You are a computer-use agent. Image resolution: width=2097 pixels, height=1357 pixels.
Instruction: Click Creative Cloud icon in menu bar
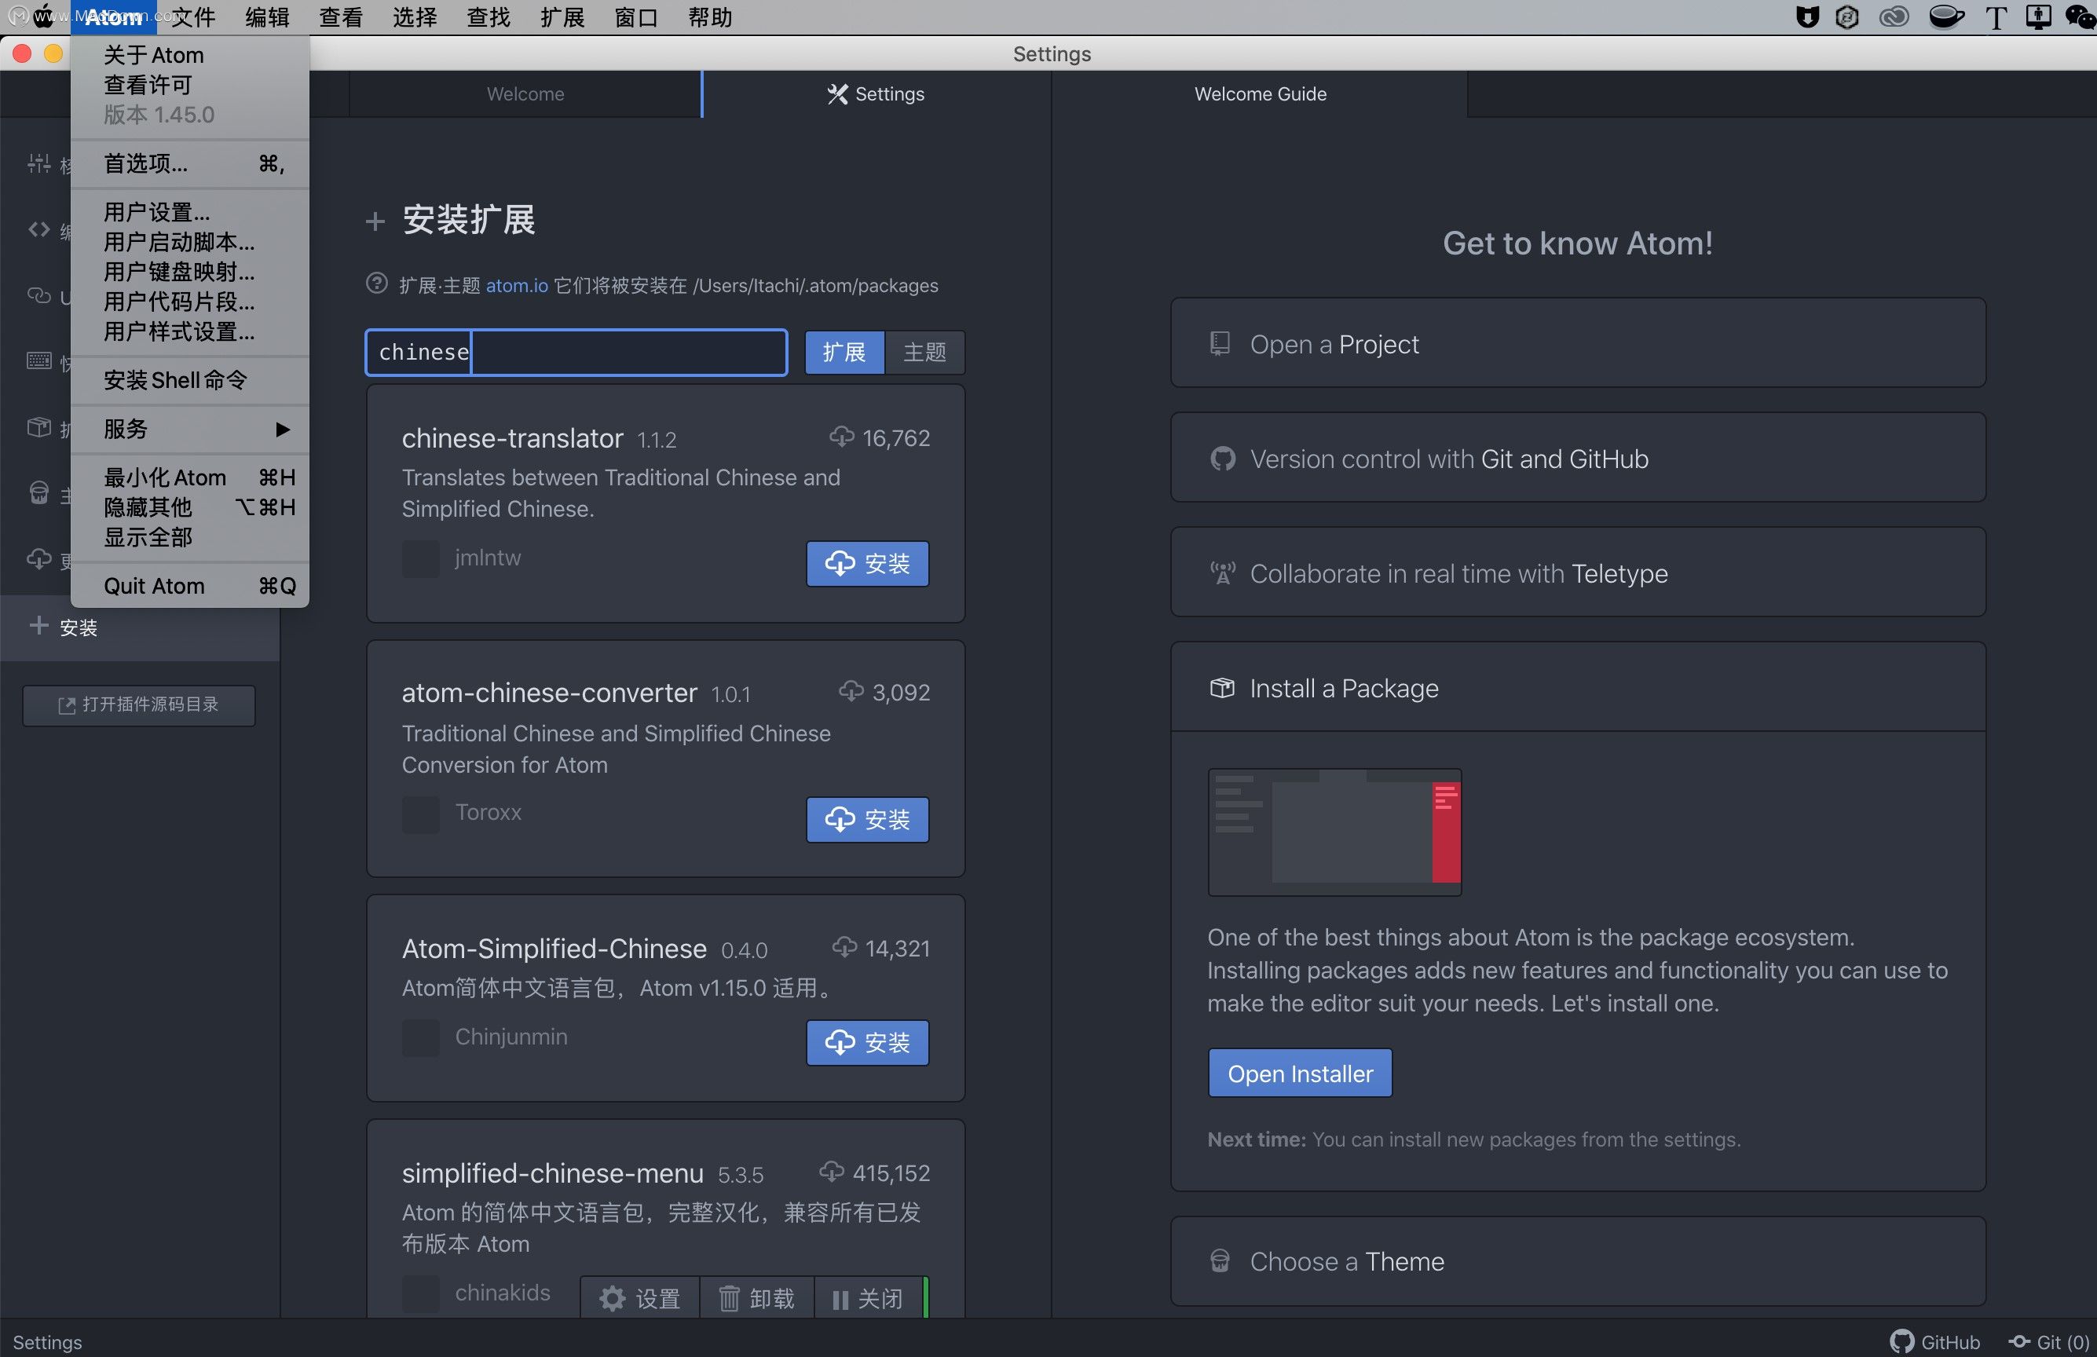point(1894,16)
